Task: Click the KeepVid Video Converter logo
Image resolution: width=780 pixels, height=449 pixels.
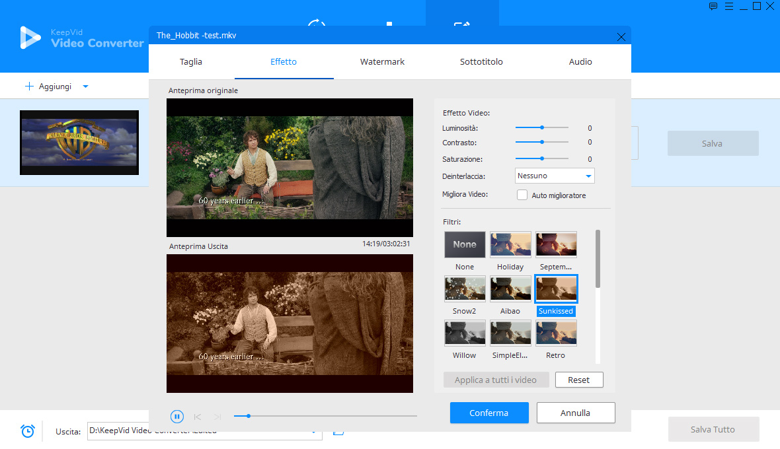Action: click(81, 38)
